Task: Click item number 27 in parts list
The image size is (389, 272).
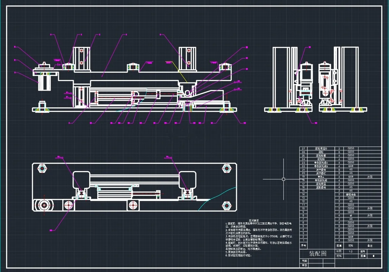Action: coord(303,149)
